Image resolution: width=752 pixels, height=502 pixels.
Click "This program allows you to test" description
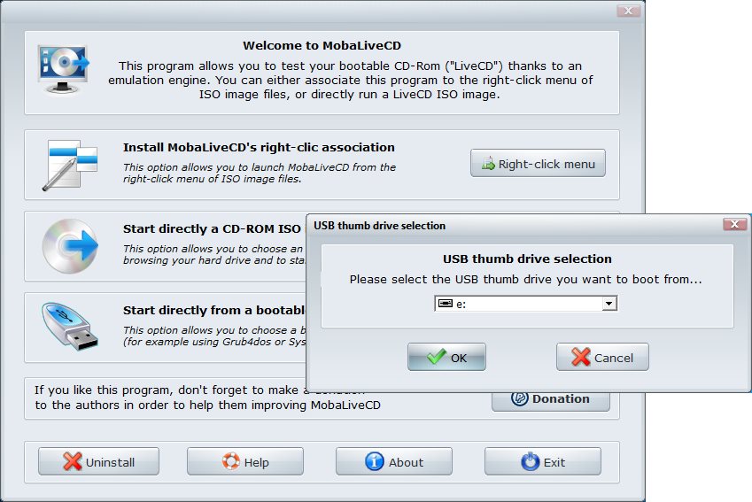350,80
